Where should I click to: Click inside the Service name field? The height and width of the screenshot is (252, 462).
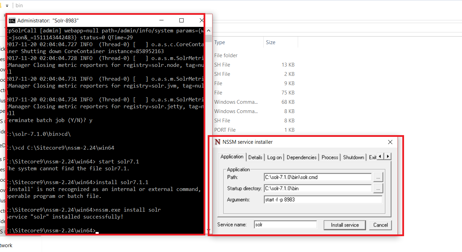click(285, 224)
